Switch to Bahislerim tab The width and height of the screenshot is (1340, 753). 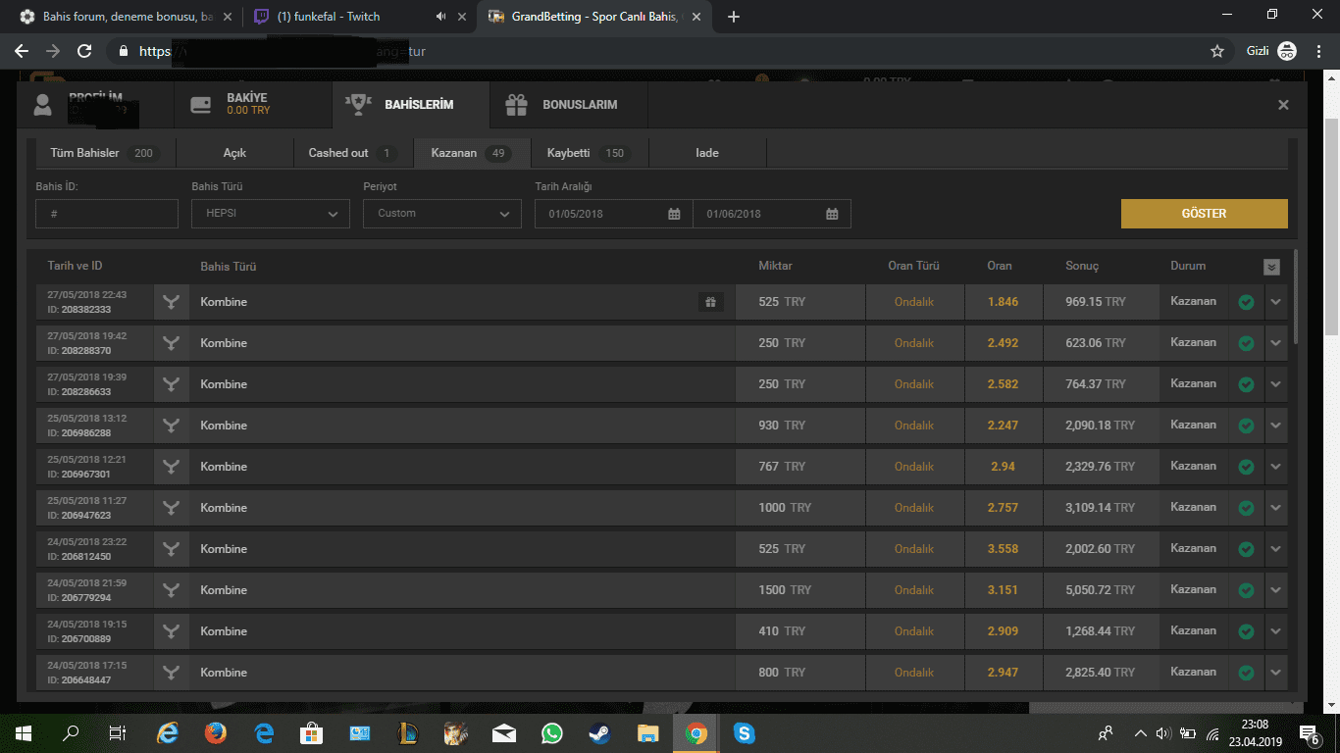(x=410, y=104)
